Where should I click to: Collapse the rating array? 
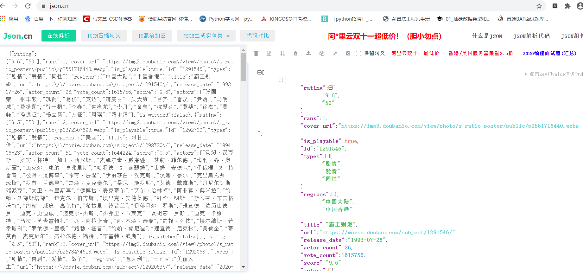pyautogui.click(x=331, y=88)
